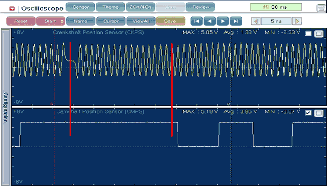Decrease time base with left stepper arrow
This screenshot has width=327, height=186.
click(x=256, y=21)
